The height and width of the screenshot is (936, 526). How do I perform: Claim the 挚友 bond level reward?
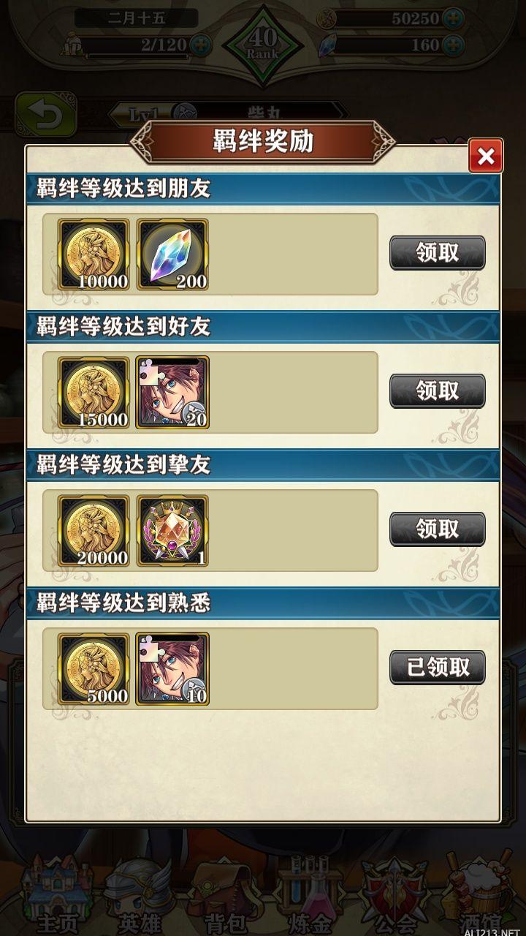[437, 529]
